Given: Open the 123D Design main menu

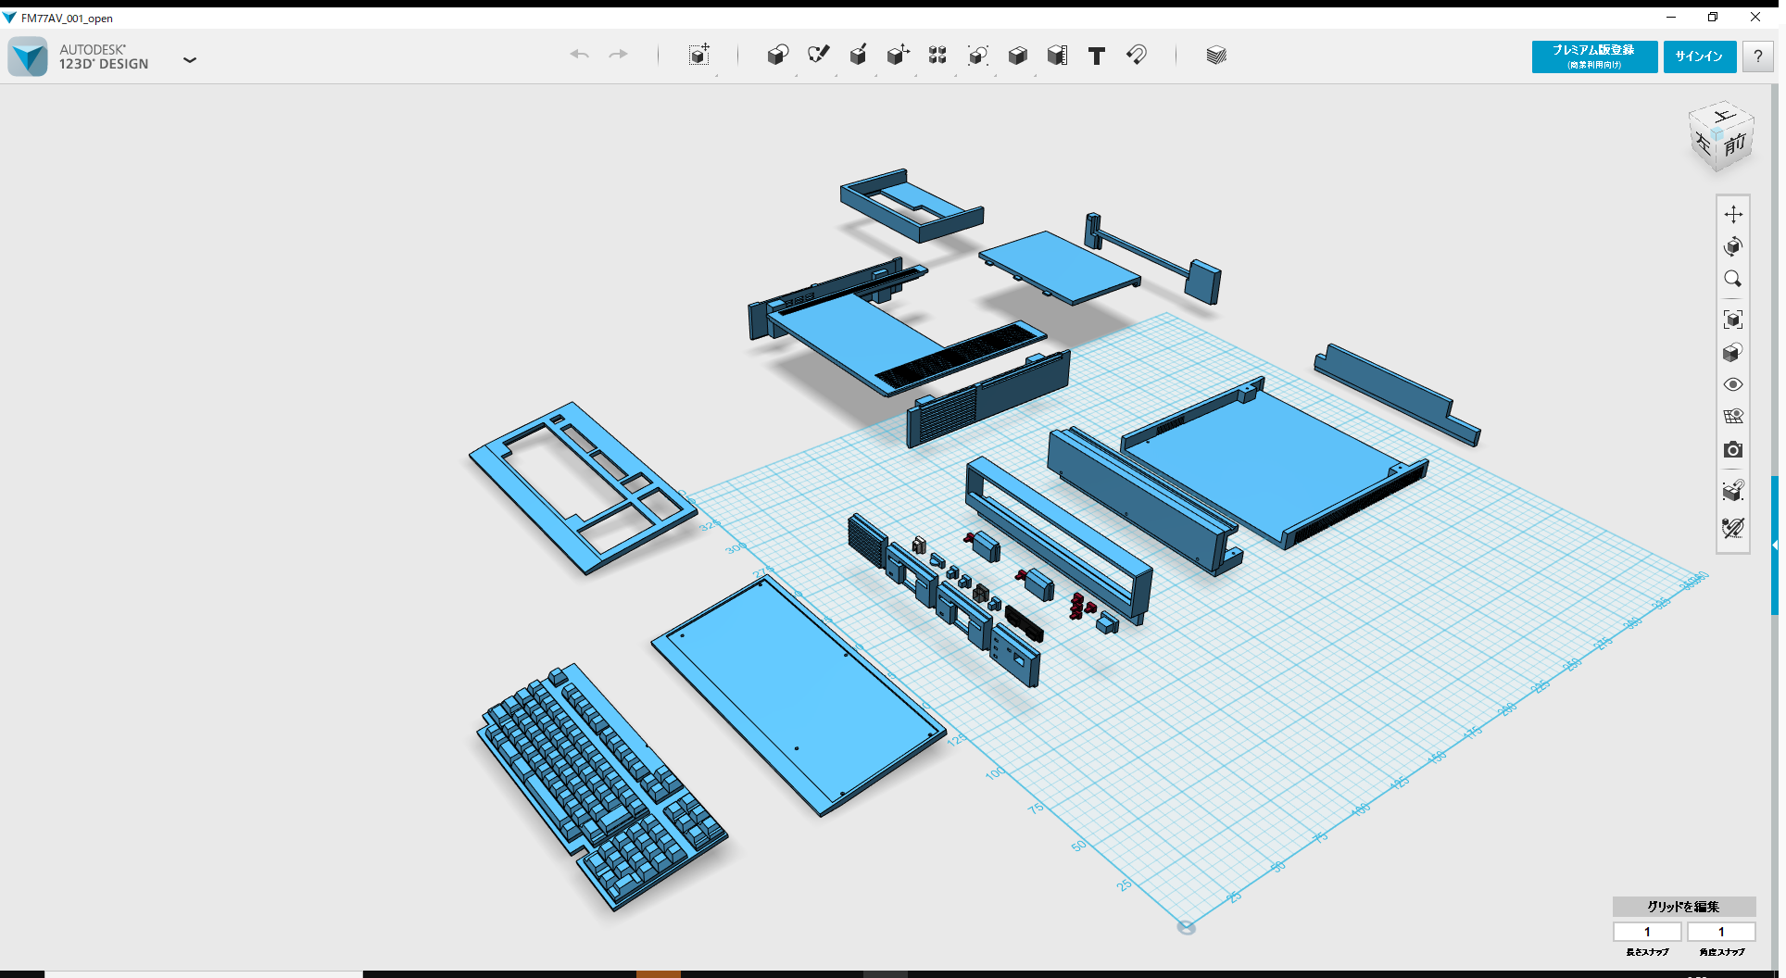Looking at the screenshot, I should (x=190, y=59).
